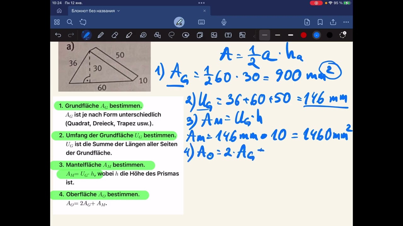
Task: Add a new page to the notebook
Action: click(307, 22)
